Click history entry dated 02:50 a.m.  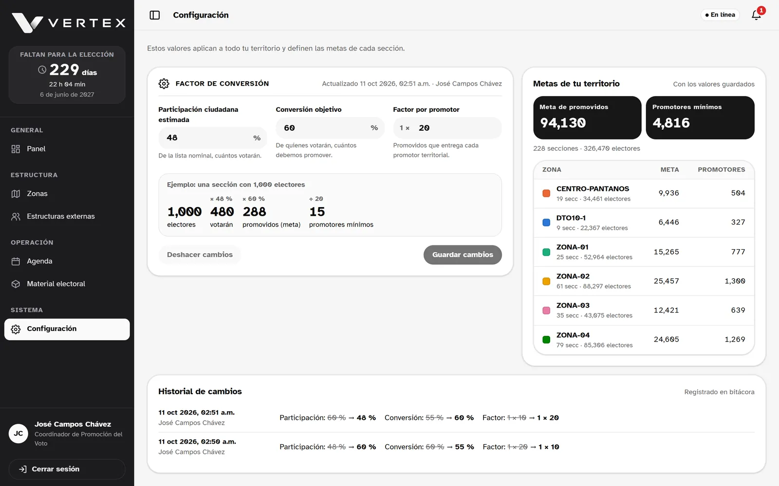click(456, 447)
